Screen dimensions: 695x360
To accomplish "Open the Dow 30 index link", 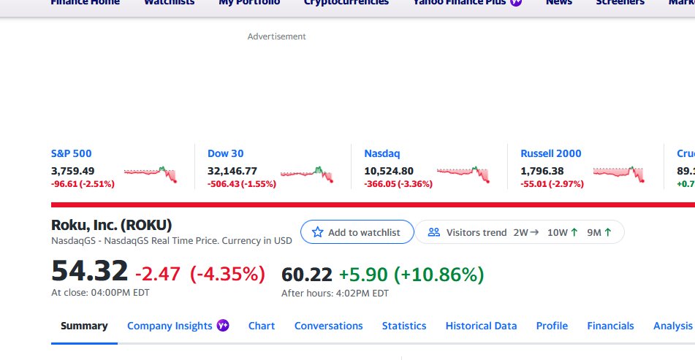I will [x=226, y=153].
